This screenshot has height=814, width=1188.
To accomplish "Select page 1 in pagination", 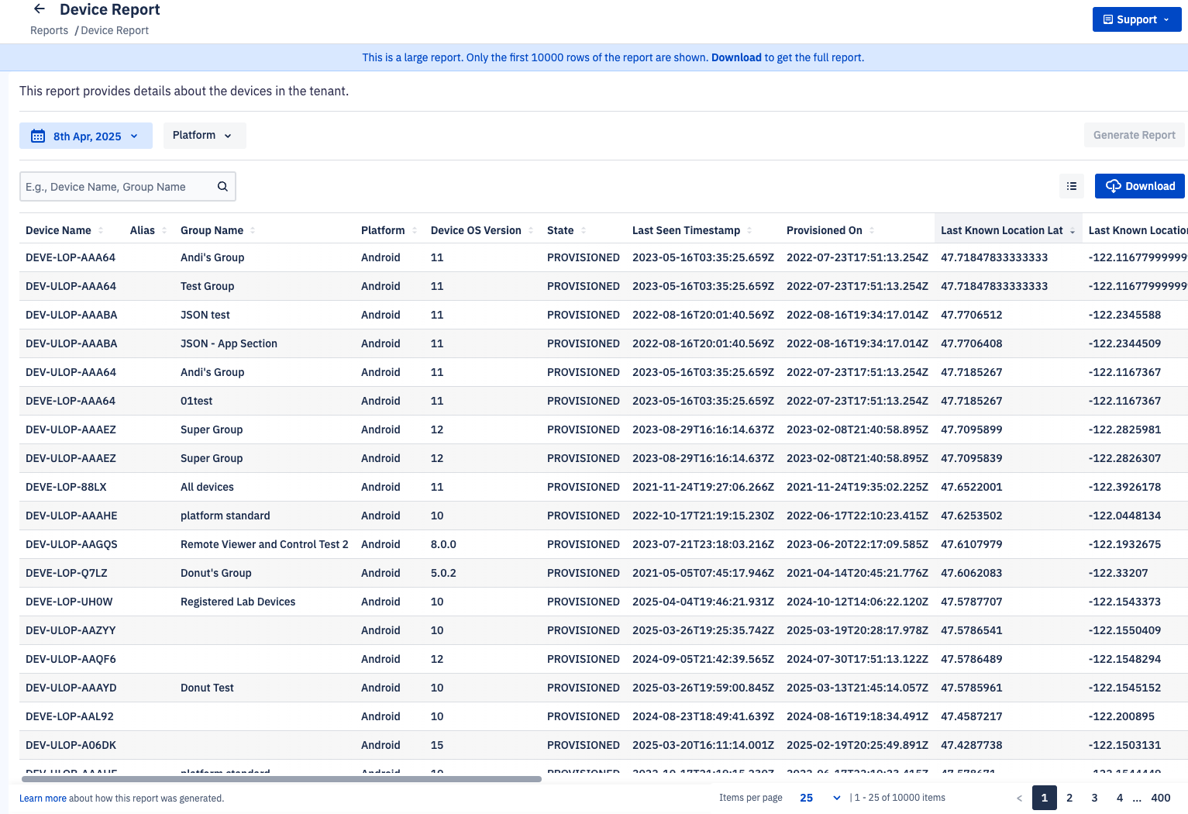I will point(1045,798).
